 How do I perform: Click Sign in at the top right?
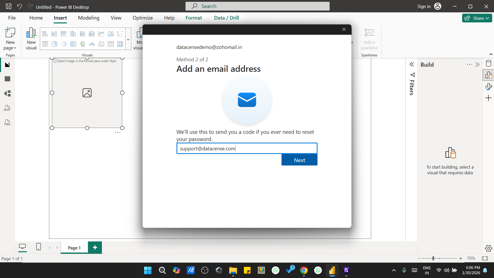pos(424,6)
